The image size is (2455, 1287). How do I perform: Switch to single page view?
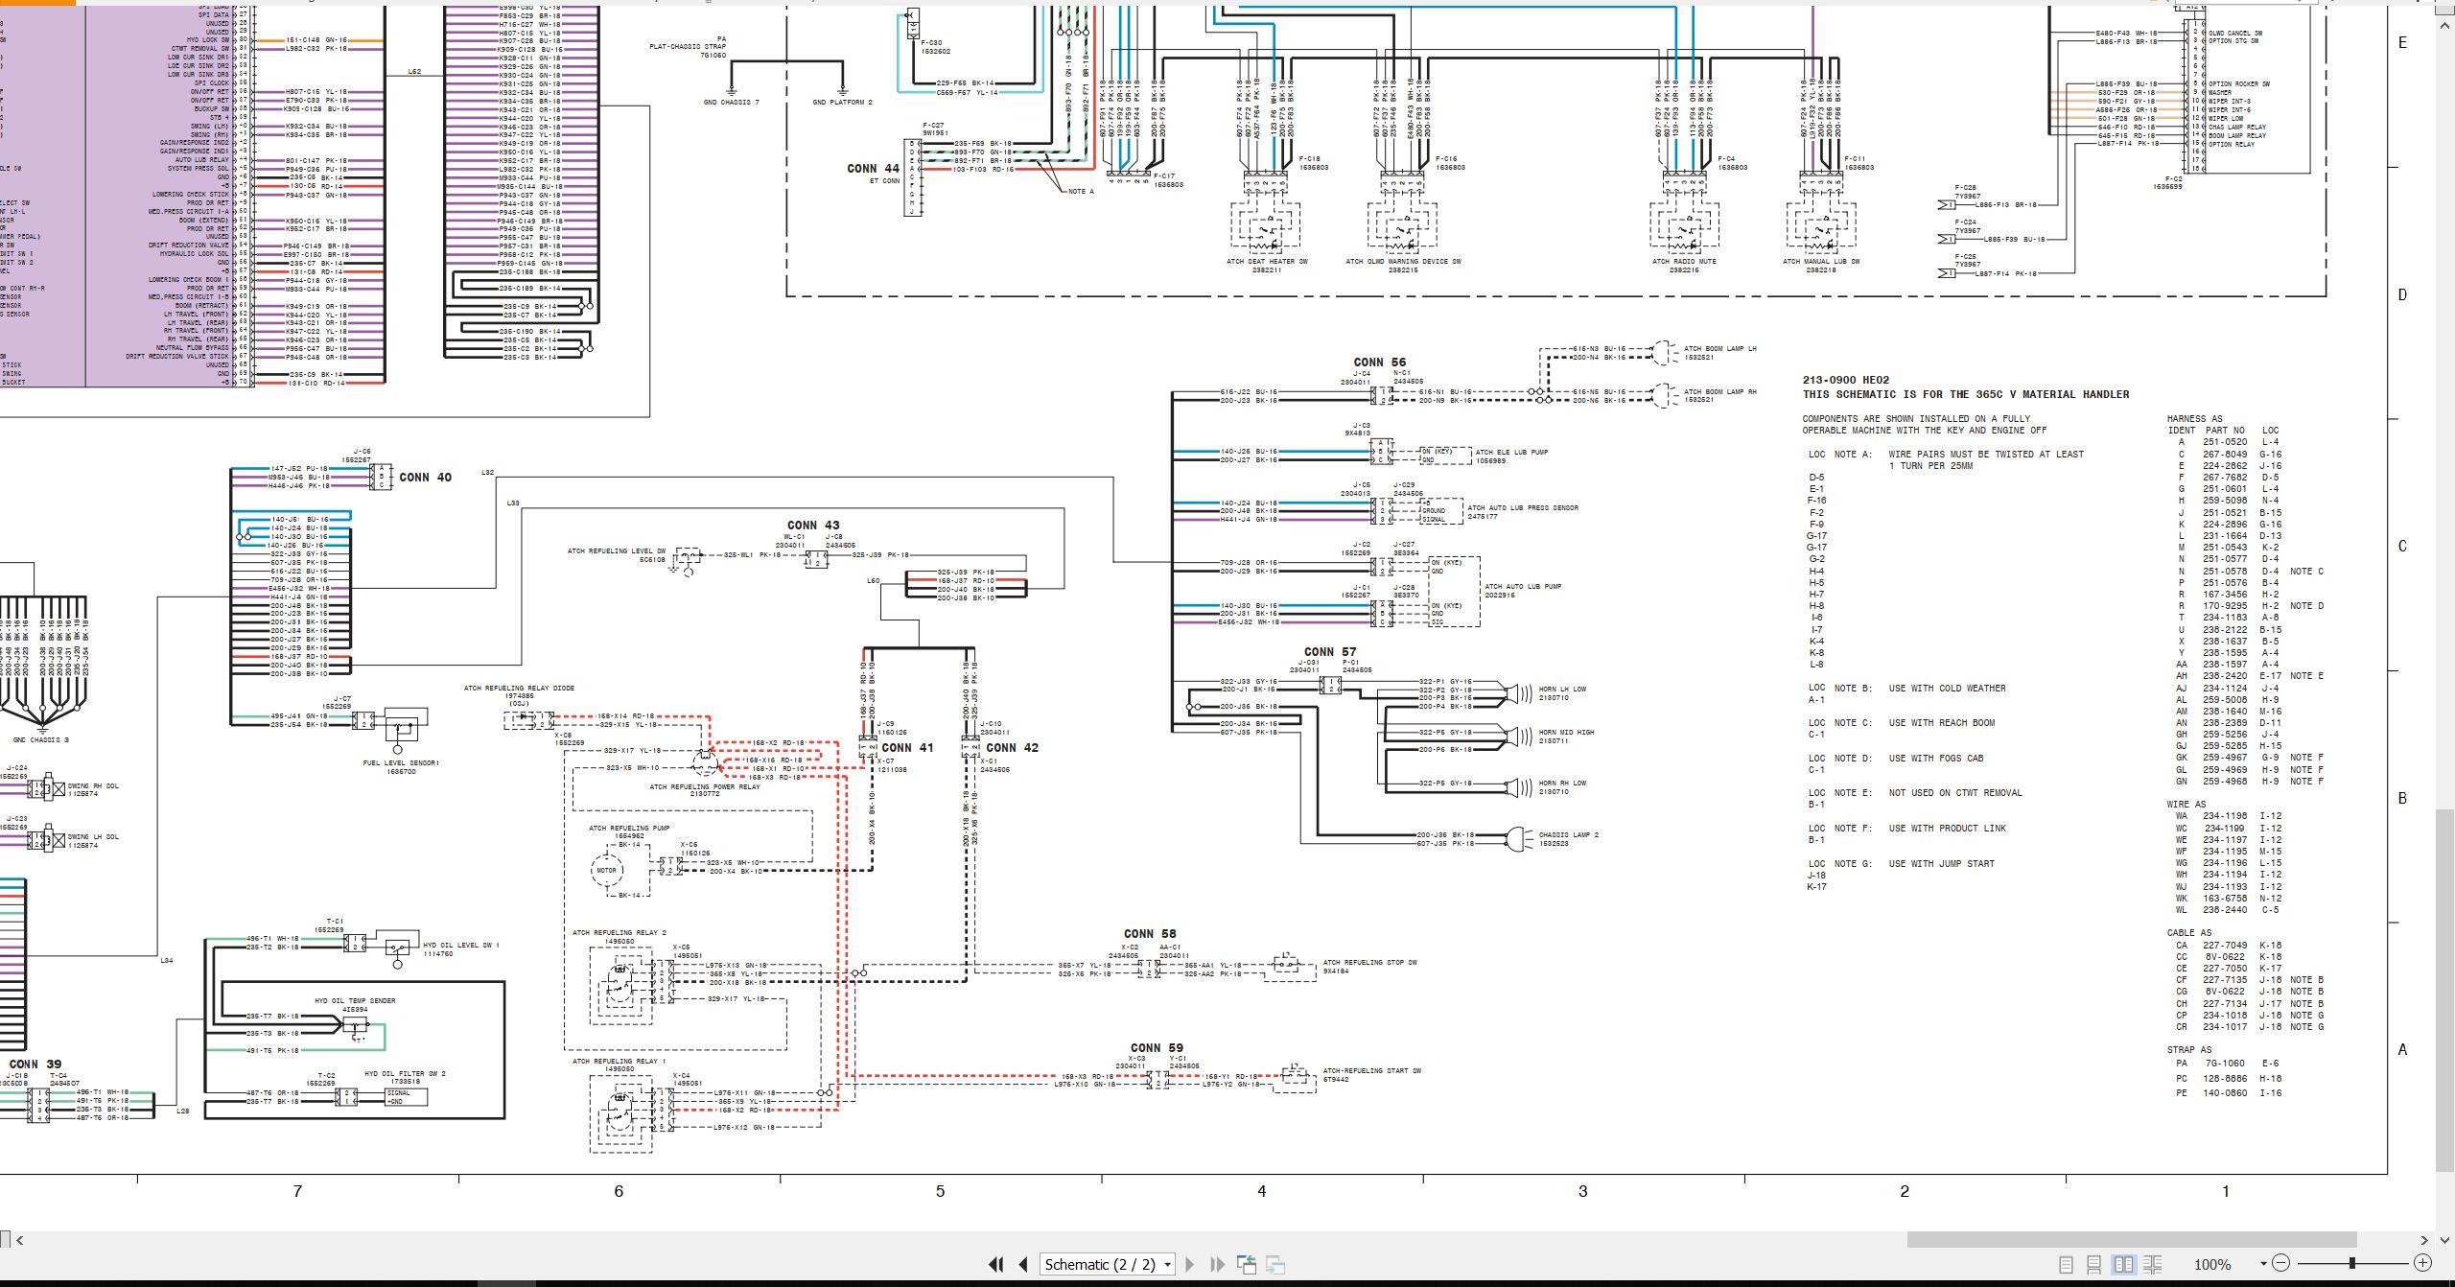(2067, 1264)
